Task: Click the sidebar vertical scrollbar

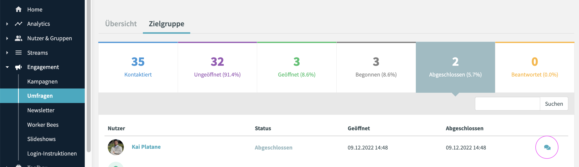Action: tap(88, 75)
